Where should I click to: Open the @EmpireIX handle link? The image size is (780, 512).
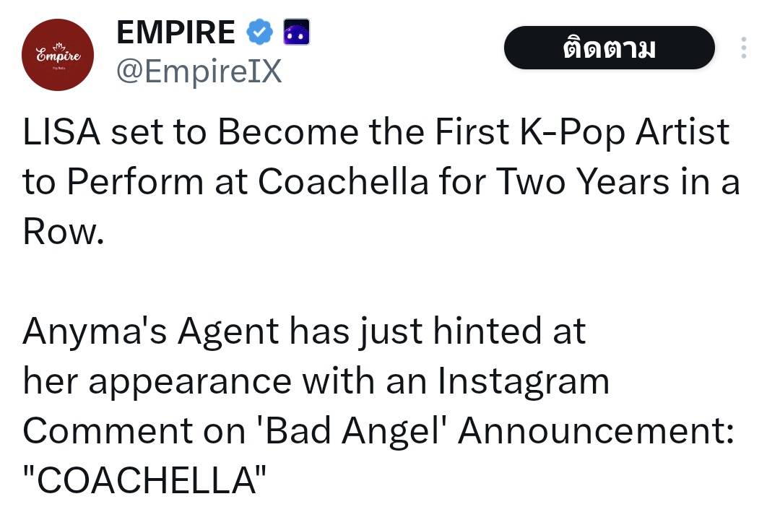(199, 72)
